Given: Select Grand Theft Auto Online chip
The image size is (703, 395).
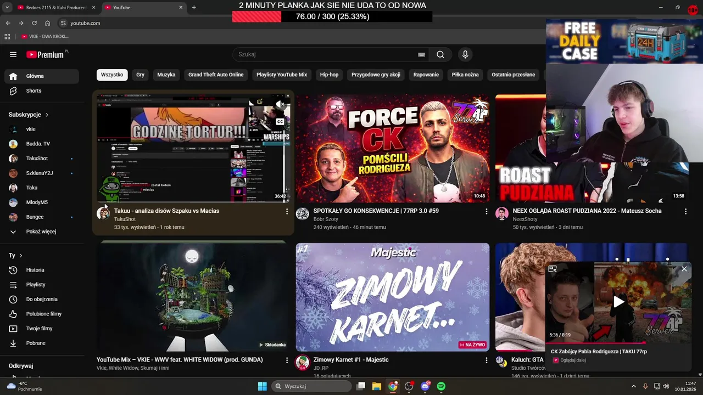Looking at the screenshot, I should pos(216,75).
